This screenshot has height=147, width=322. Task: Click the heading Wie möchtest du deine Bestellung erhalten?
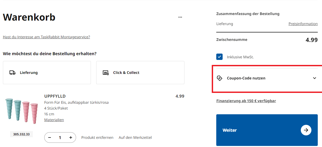click(50, 54)
